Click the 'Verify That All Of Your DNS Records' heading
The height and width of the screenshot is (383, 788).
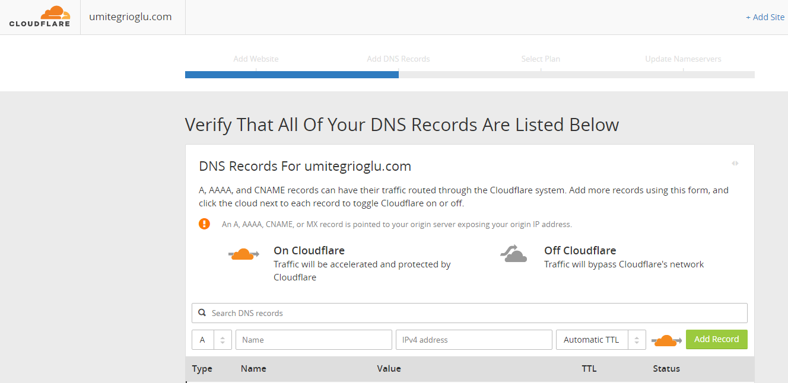[402, 125]
